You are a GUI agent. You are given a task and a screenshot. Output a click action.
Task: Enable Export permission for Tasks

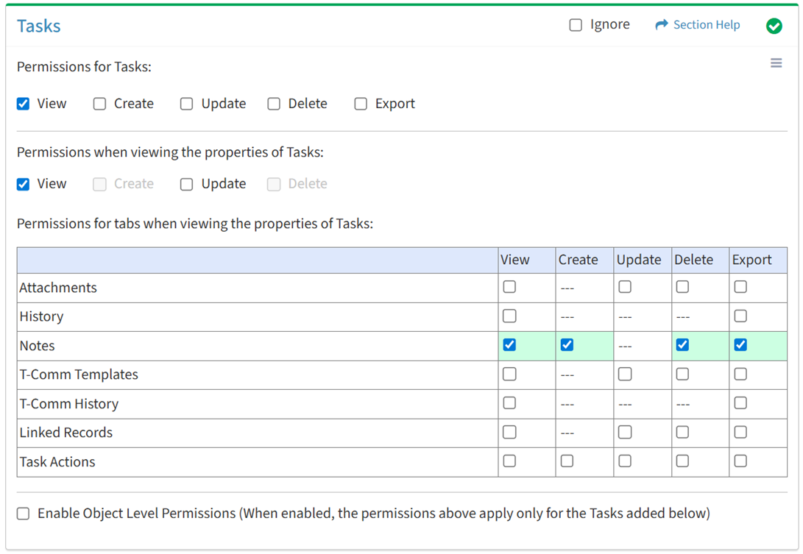pyautogui.click(x=361, y=104)
